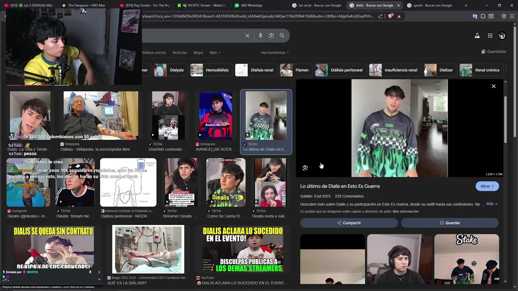Viewport: 518px width, 291px height.
Task: Open Google Lens image search
Action: point(271,36)
